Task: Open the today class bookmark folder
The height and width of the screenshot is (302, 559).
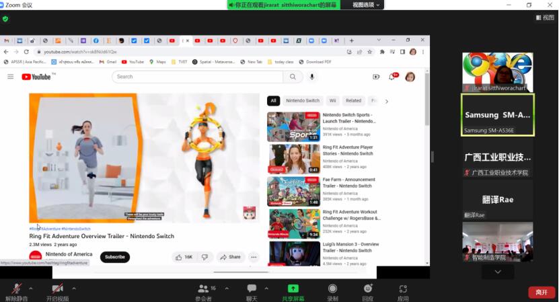Action: 281,62
